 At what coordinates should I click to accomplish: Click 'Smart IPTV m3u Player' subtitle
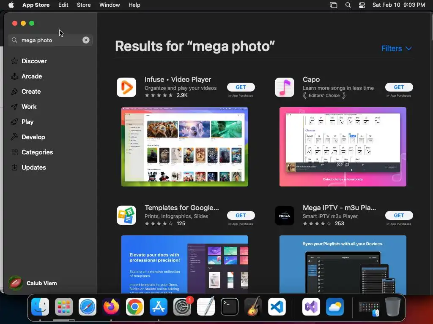click(330, 216)
